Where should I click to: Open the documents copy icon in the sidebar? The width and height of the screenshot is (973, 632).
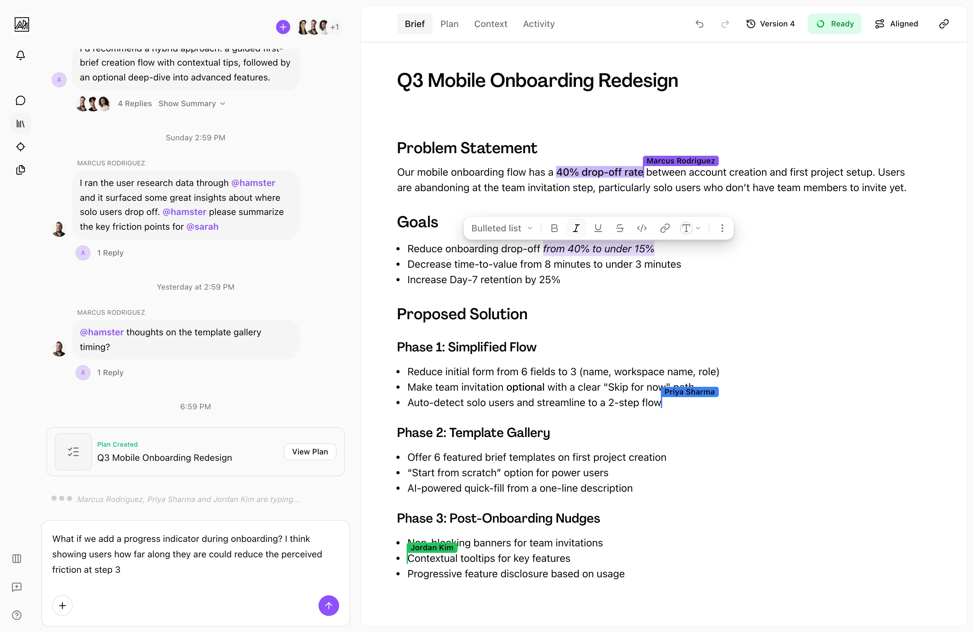[21, 170]
